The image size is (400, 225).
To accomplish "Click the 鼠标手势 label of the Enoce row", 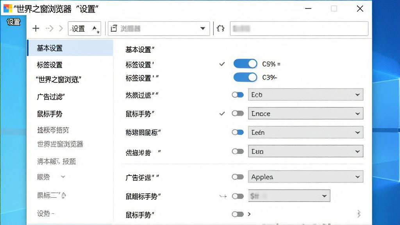I will (140, 114).
